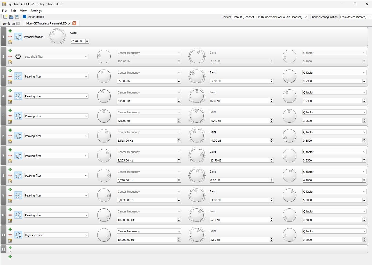Toggle power for 355.00 Hz peaking filter
The width and height of the screenshot is (372, 265).
pyautogui.click(x=18, y=76)
